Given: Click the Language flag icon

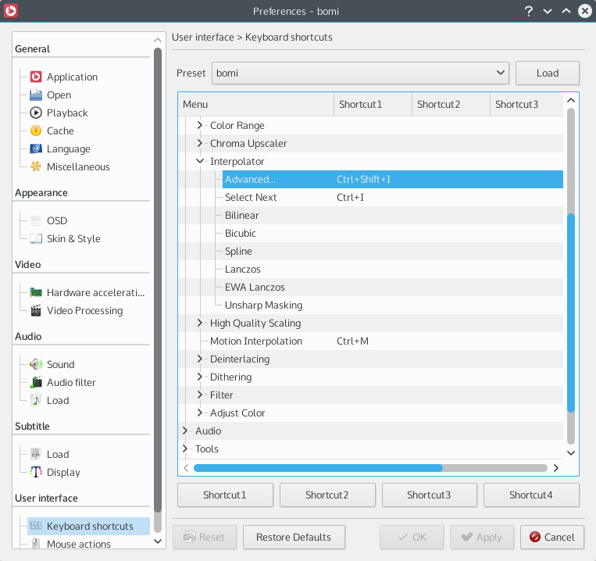Looking at the screenshot, I should click(x=35, y=148).
